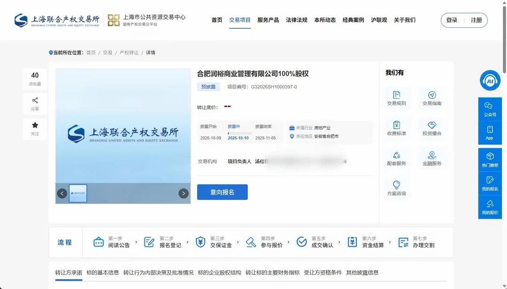
Task: Go to 首页 in top navigation
Action: pos(217,20)
